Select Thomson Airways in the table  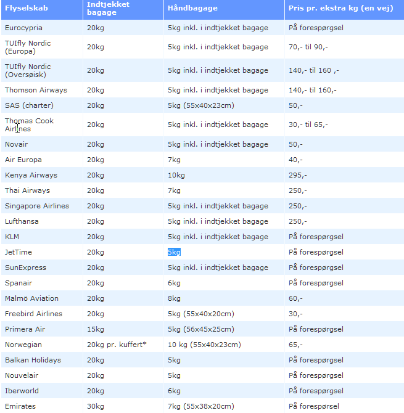36,90
